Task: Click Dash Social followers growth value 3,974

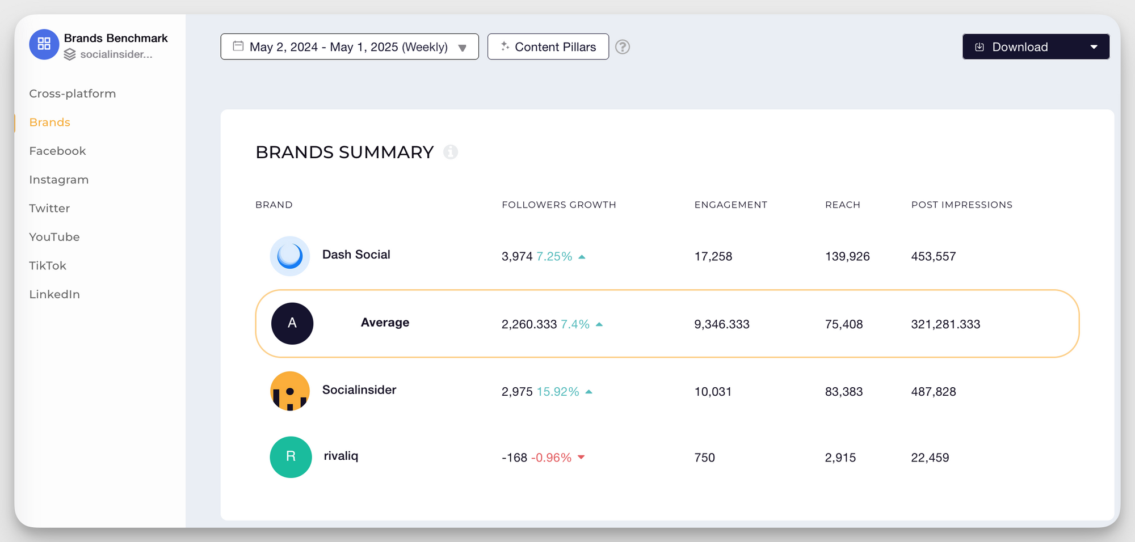Action: (x=517, y=256)
